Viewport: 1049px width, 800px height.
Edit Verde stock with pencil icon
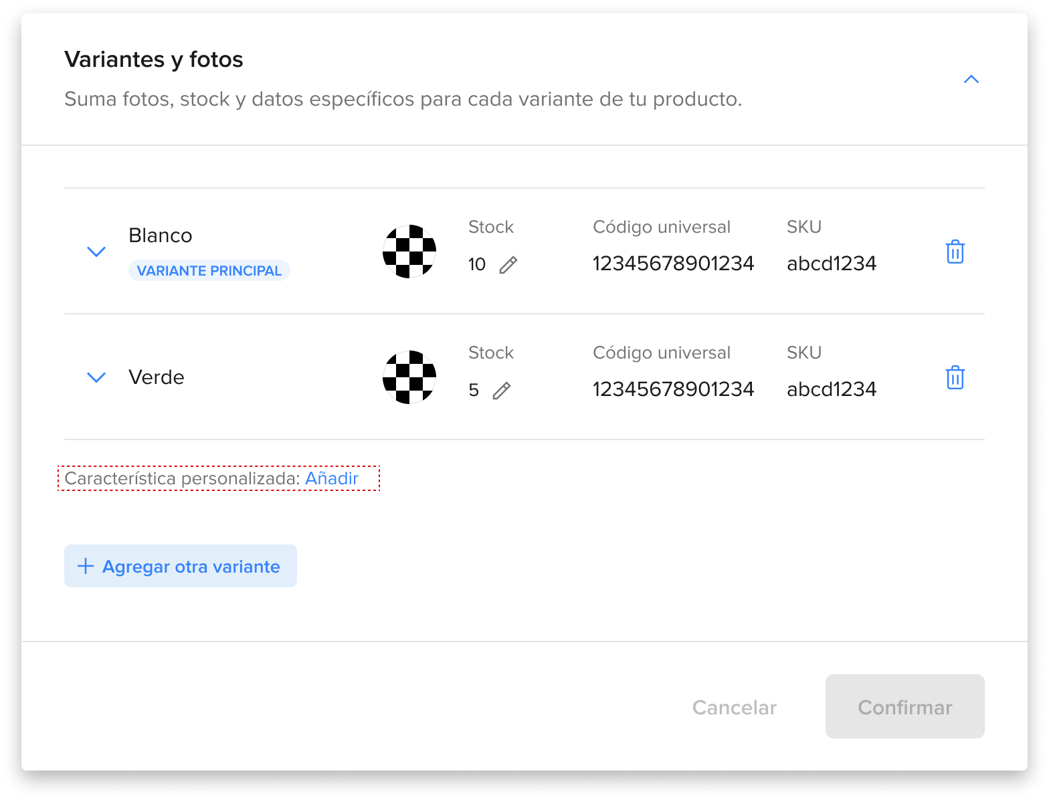coord(502,391)
